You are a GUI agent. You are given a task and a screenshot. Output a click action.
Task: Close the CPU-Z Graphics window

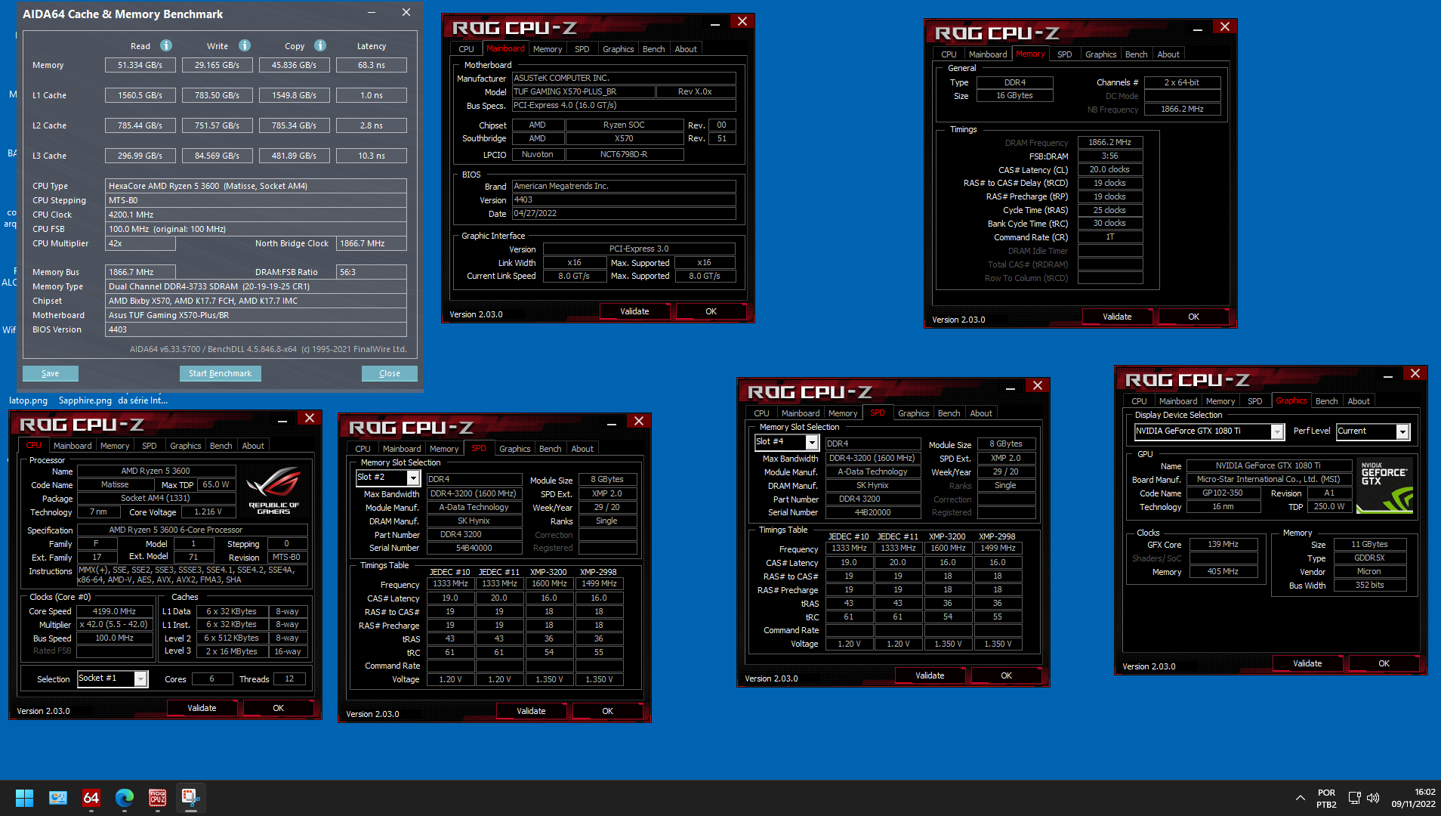1415,374
